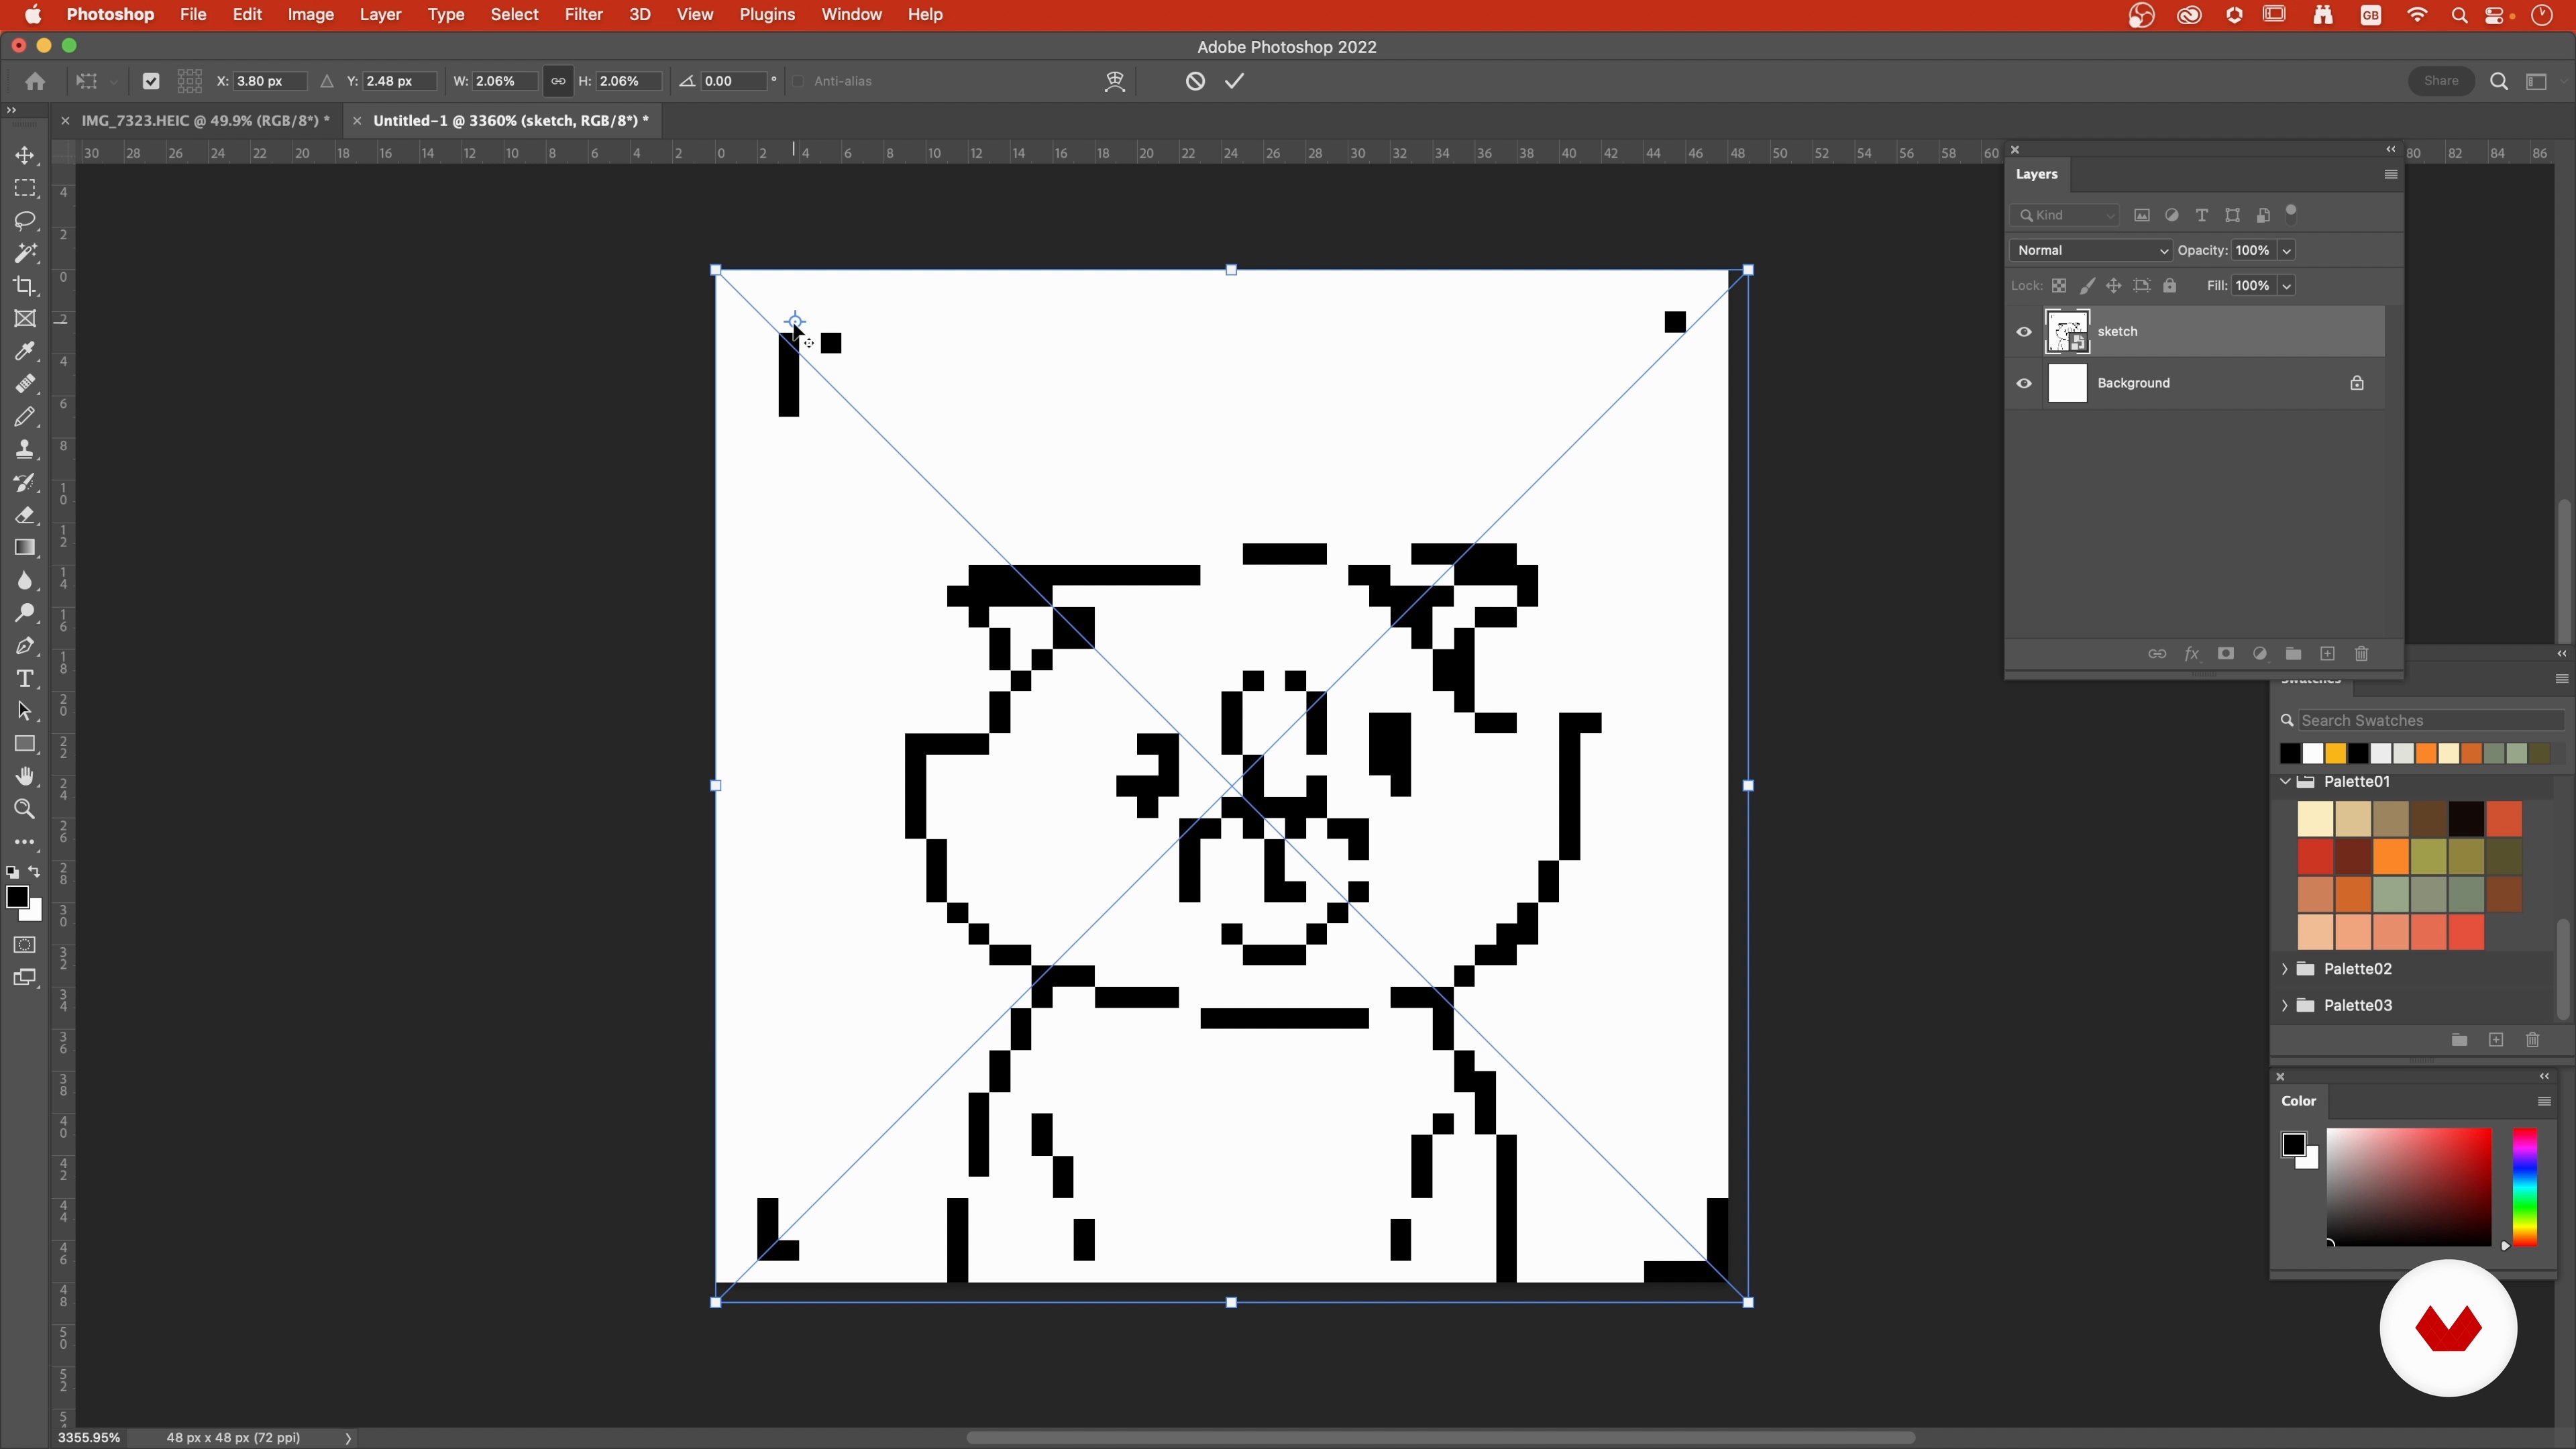Select the Zoom tool
The width and height of the screenshot is (2576, 1449).
click(x=25, y=809)
